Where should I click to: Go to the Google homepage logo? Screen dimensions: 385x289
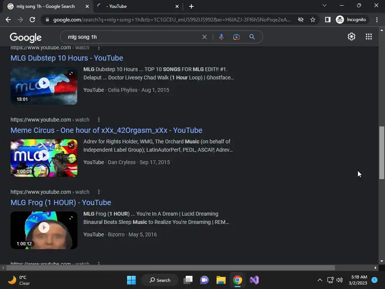click(26, 37)
